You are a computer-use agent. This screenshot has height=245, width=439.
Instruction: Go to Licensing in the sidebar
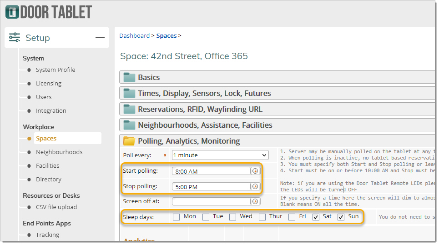point(49,84)
